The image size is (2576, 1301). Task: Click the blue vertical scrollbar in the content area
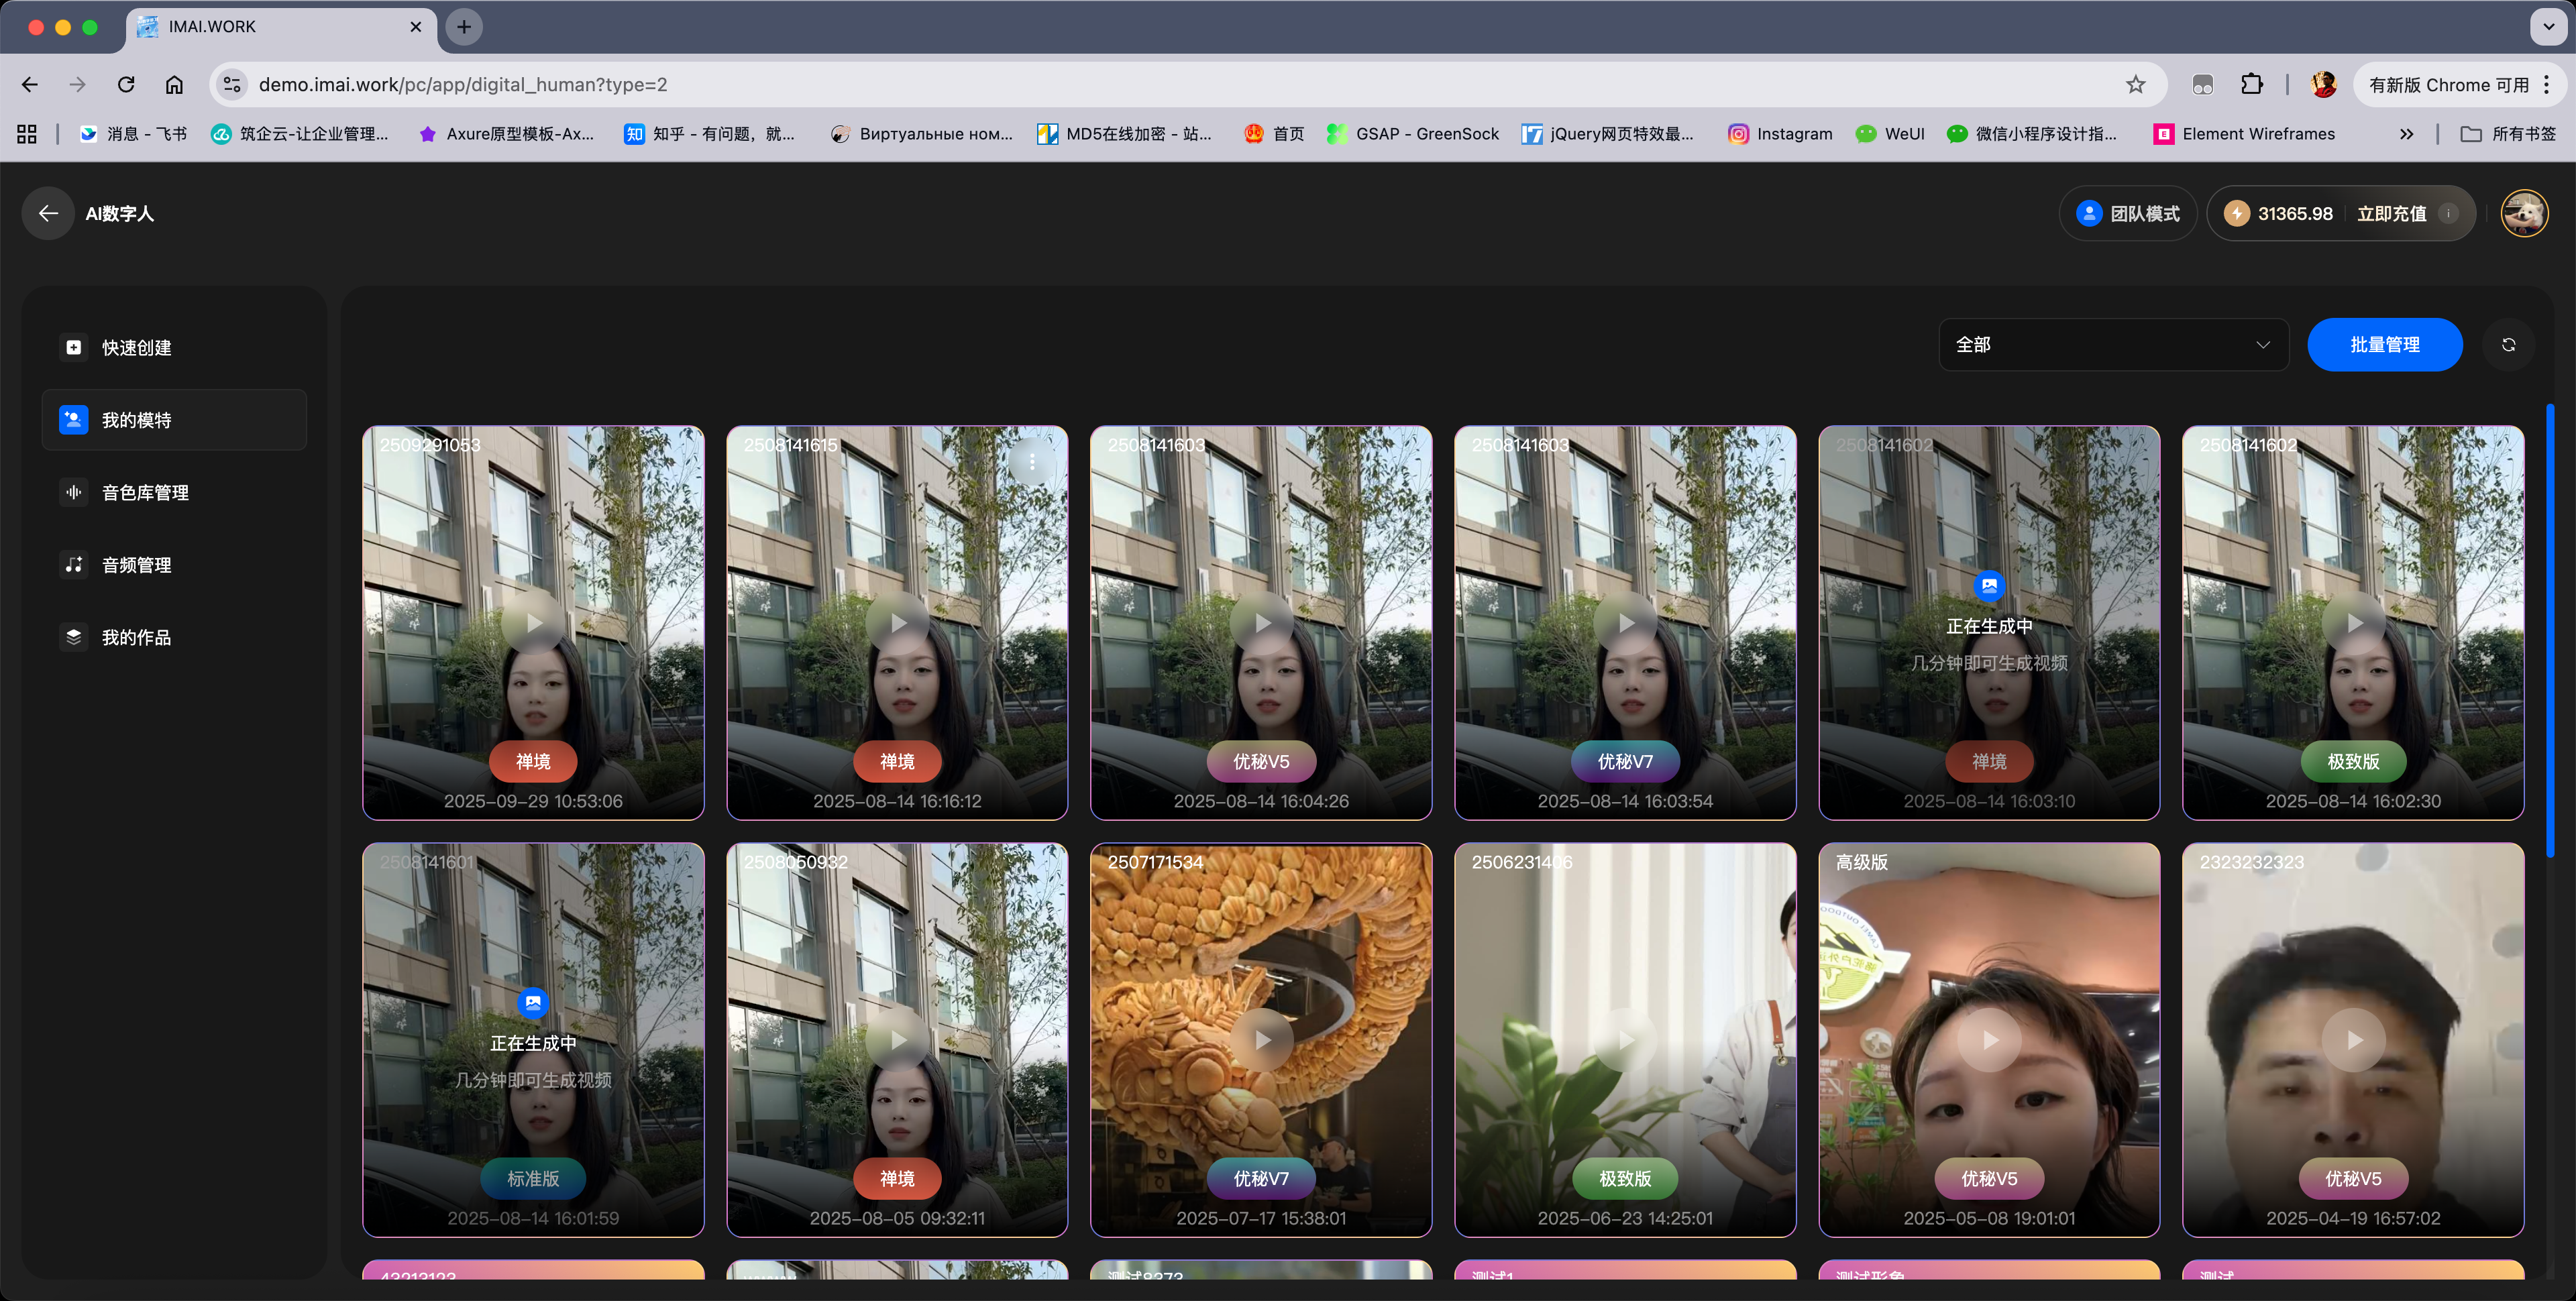2549,630
